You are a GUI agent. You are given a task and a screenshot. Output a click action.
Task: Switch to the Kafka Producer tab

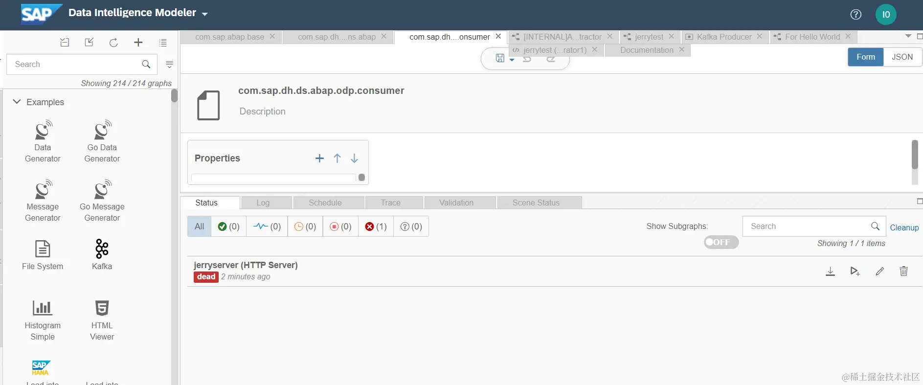(x=724, y=37)
